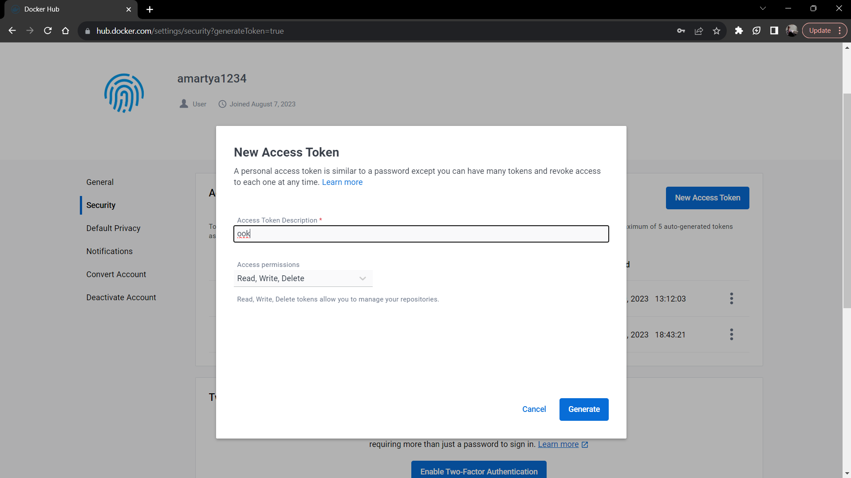Open a new browser tab
The image size is (851, 478).
pyautogui.click(x=150, y=9)
